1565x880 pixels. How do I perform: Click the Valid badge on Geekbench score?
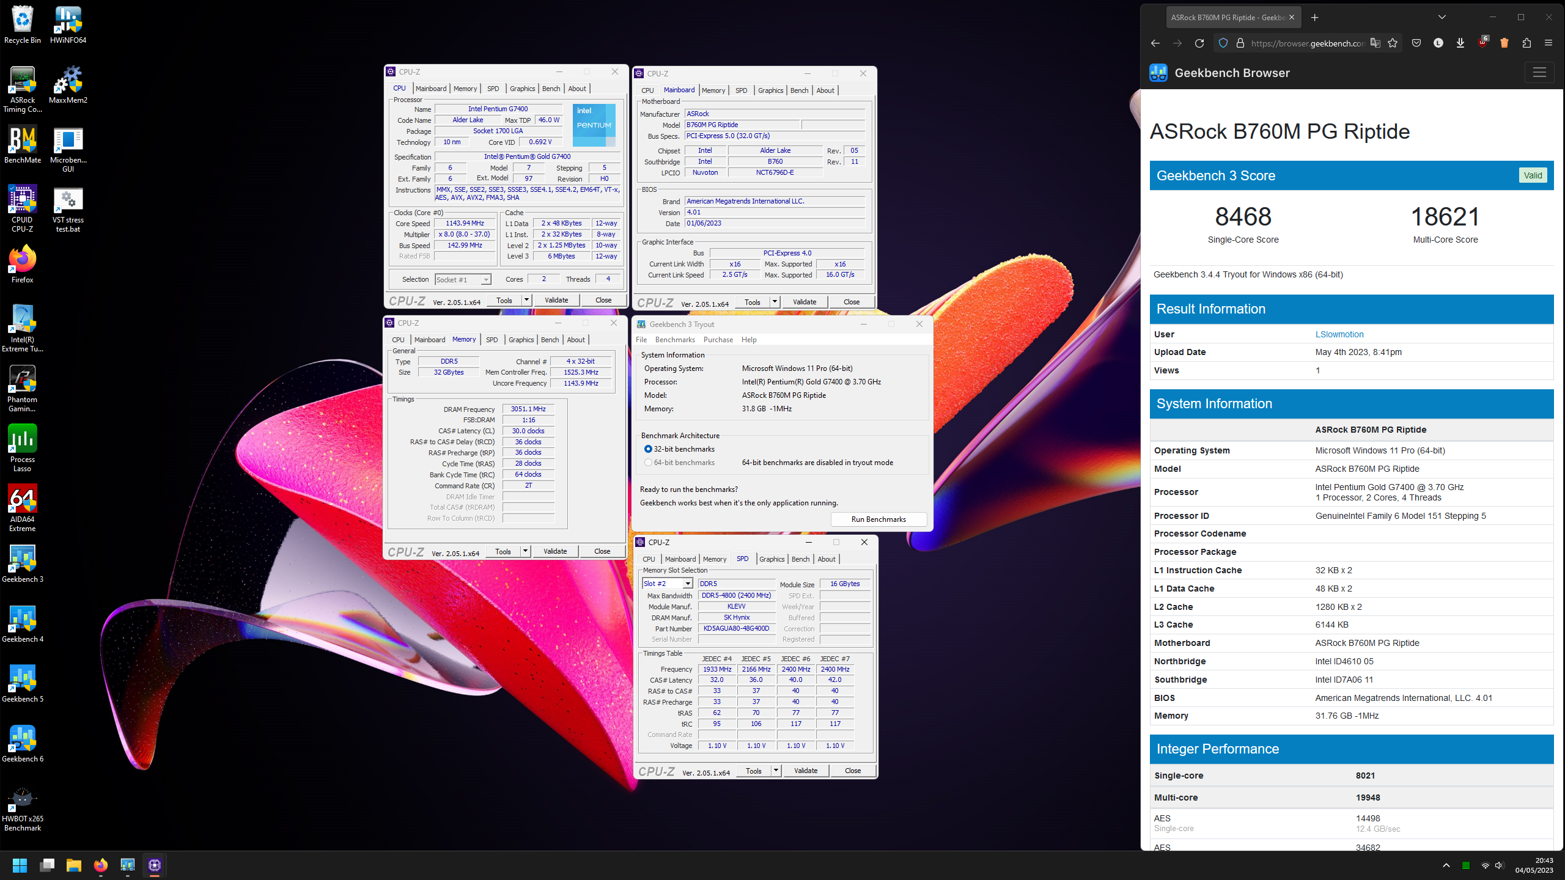[x=1533, y=175]
